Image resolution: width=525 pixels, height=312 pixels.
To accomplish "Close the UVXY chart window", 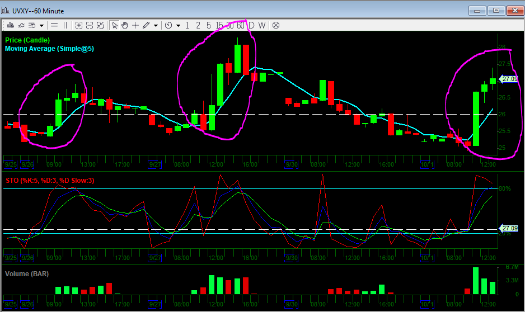I will point(515,11).
